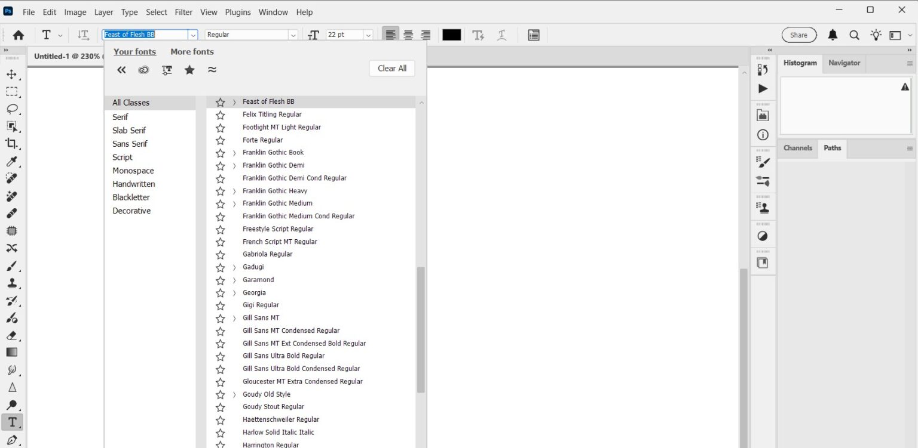This screenshot has height=448, width=918.
Task: Enable the favorites star filter
Action: [189, 70]
